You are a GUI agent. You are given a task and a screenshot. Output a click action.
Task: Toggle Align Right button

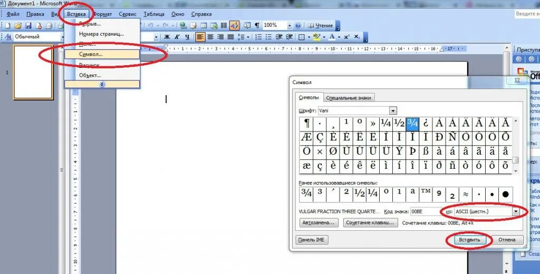[x=220, y=37]
